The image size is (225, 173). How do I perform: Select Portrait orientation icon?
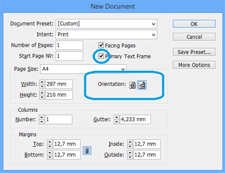(132, 85)
